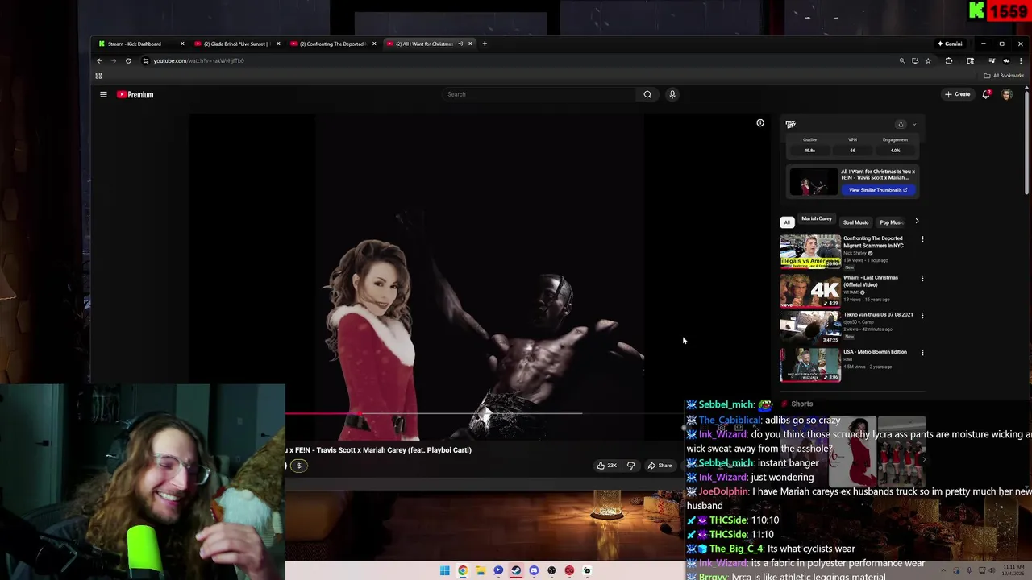1032x580 pixels.
Task: Open Steam from the taskbar
Action: tap(516, 570)
